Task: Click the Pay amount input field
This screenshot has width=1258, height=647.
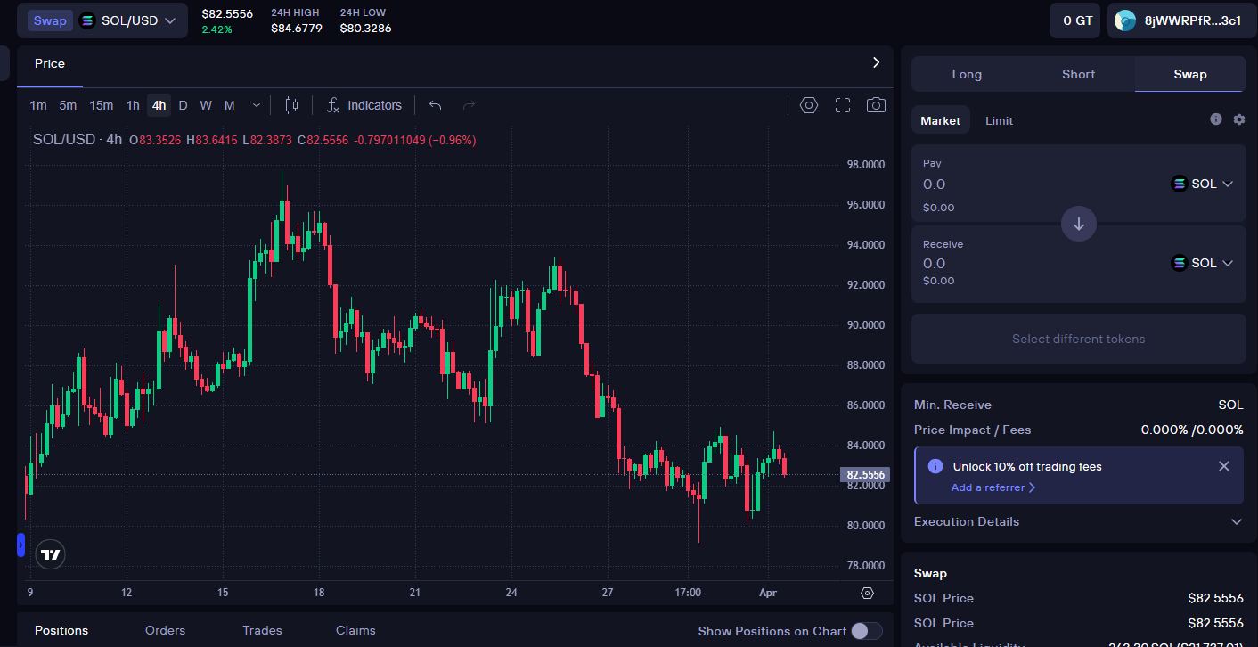Action: pyautogui.click(x=980, y=184)
